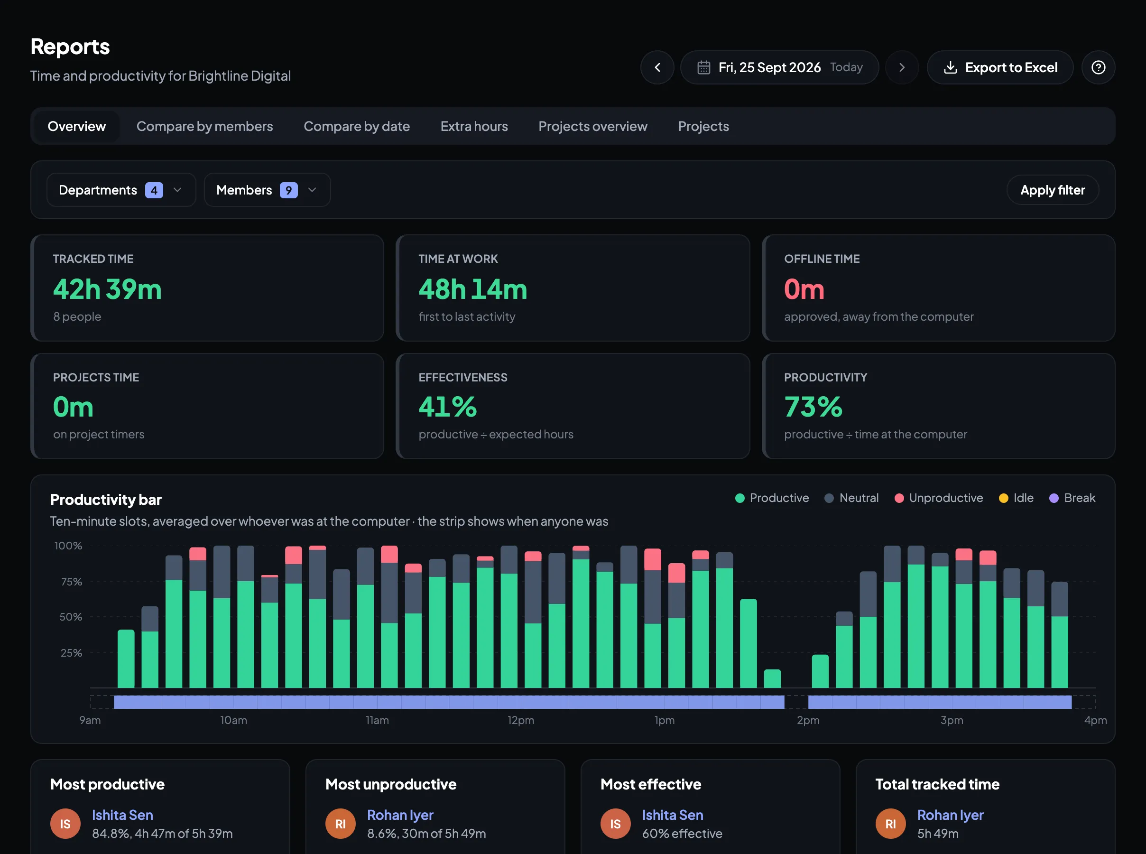
Task: Go to next day with right chevron
Action: pos(902,67)
